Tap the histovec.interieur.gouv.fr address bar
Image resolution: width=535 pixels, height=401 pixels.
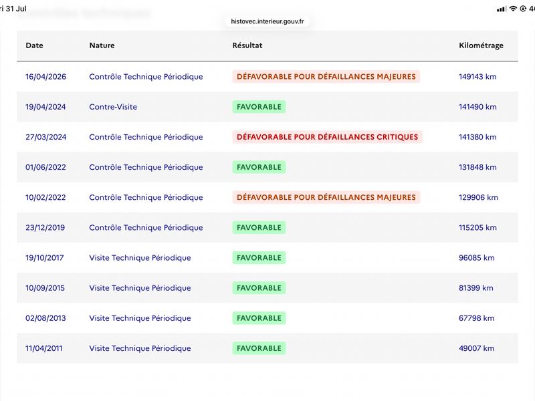point(267,21)
